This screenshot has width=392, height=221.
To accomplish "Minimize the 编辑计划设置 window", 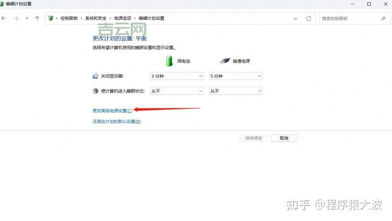I will coord(353,4).
